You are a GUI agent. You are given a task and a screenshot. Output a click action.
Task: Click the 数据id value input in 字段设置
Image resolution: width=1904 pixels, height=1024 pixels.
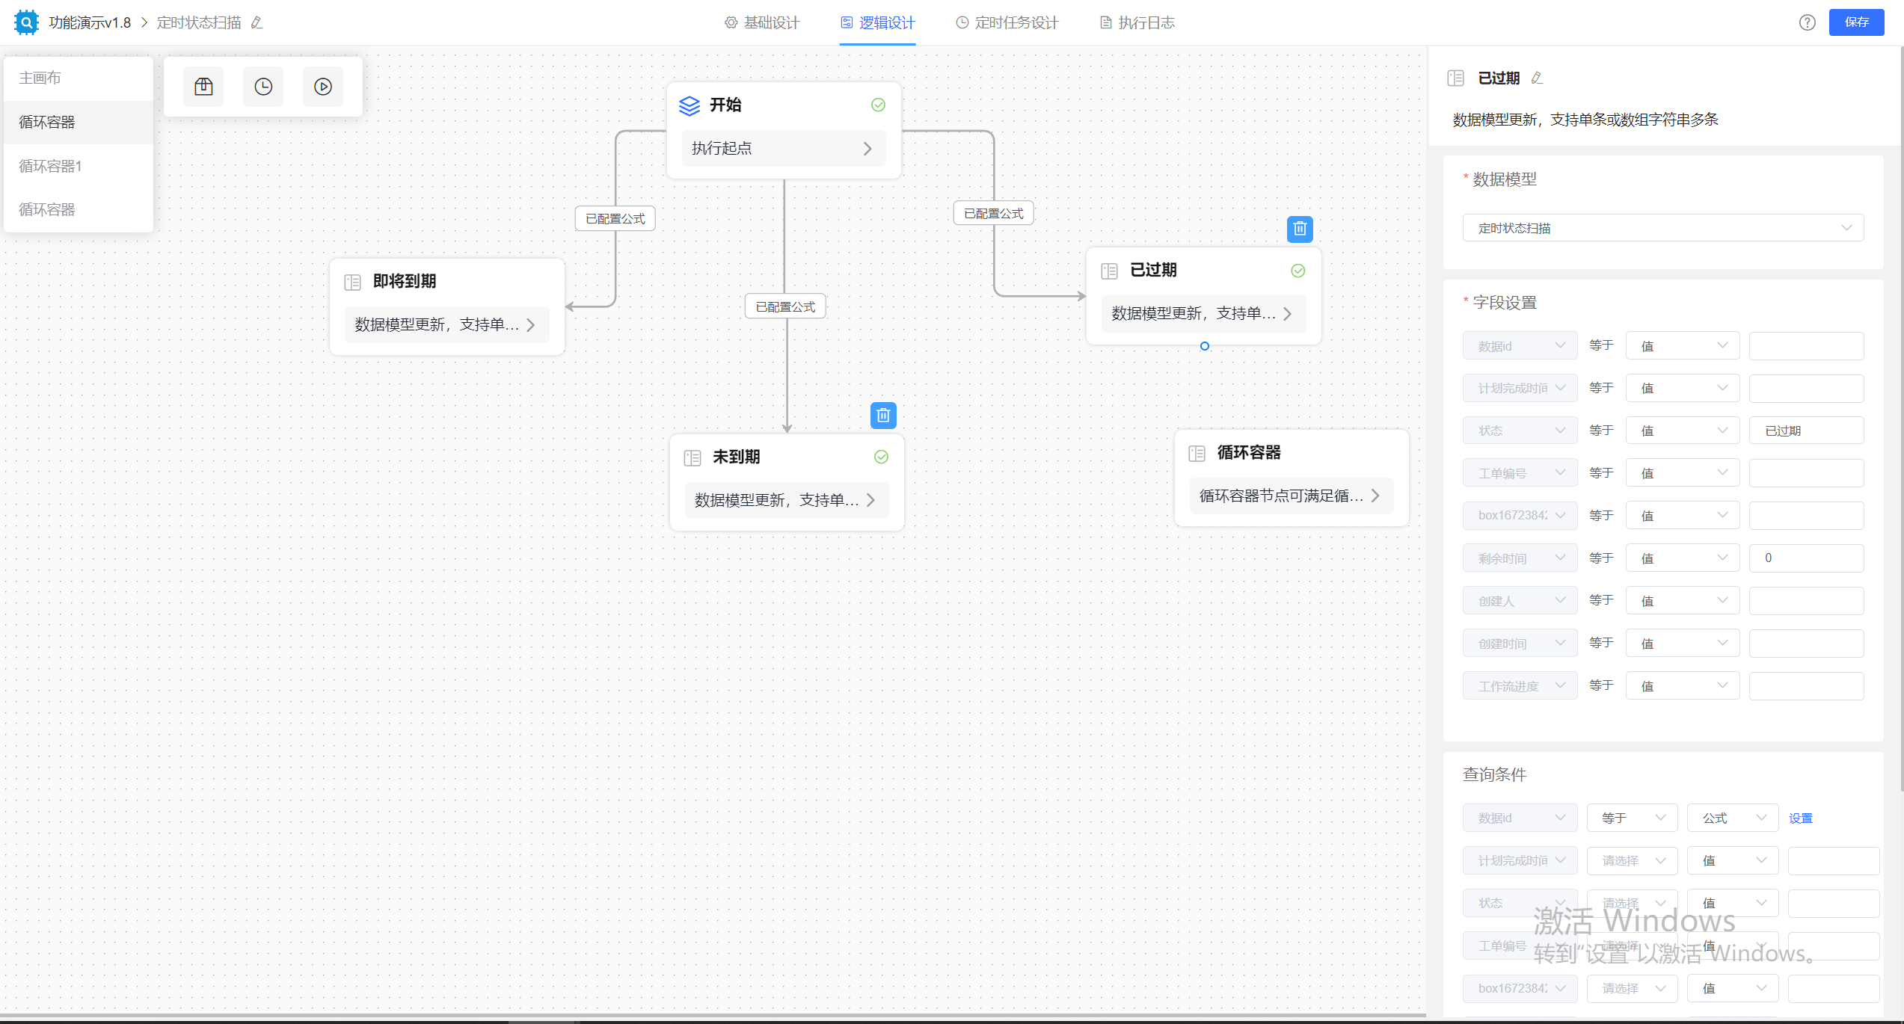pyautogui.click(x=1806, y=346)
